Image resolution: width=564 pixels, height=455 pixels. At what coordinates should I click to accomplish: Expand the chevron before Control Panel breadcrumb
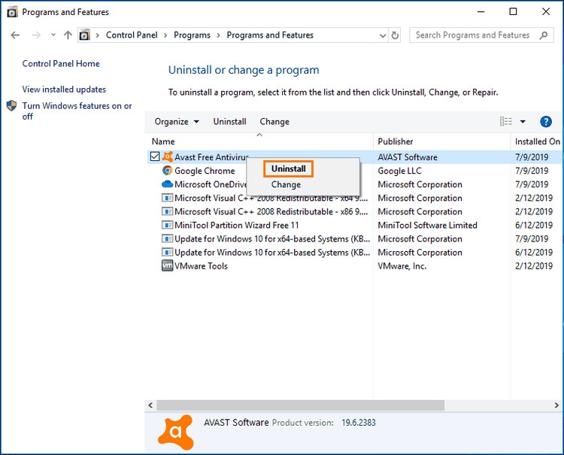pos(98,35)
